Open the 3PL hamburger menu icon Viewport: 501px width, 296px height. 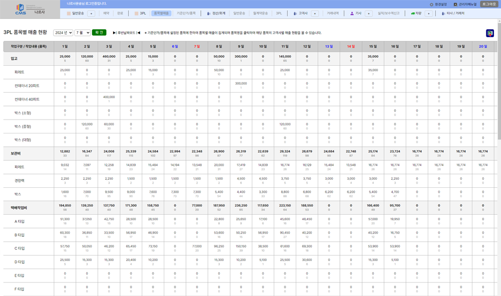pyautogui.click(x=136, y=13)
